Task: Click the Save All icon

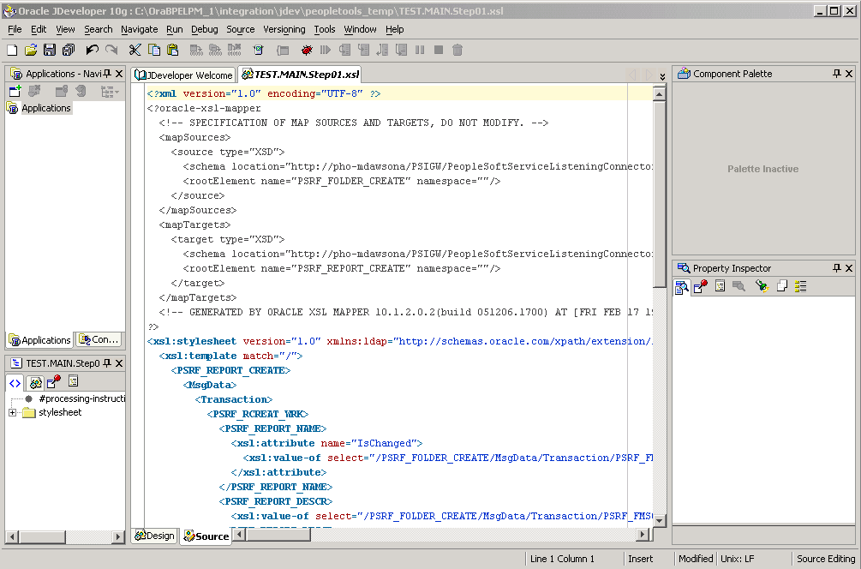Action: (x=67, y=50)
